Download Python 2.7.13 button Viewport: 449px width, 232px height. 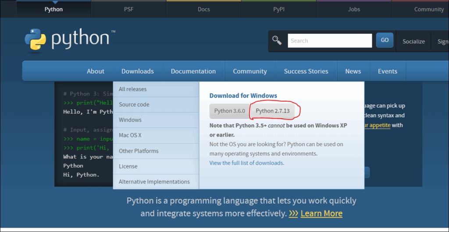pyautogui.click(x=273, y=111)
